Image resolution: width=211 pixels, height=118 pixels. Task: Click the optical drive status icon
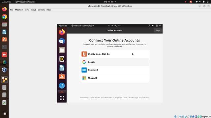pyautogui.click(x=178, y=117)
